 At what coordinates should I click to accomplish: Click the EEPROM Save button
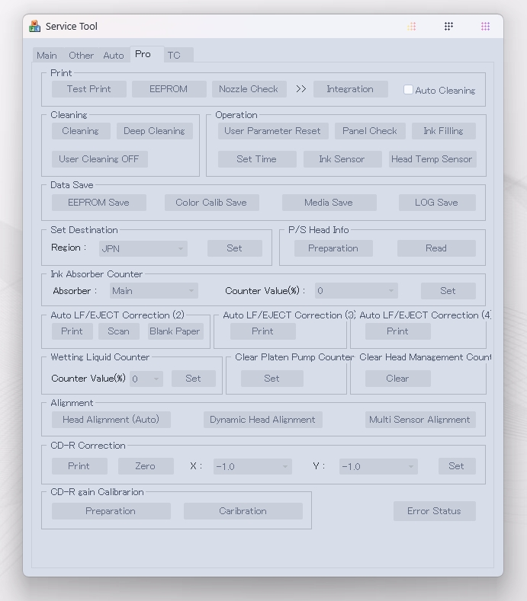pos(98,203)
